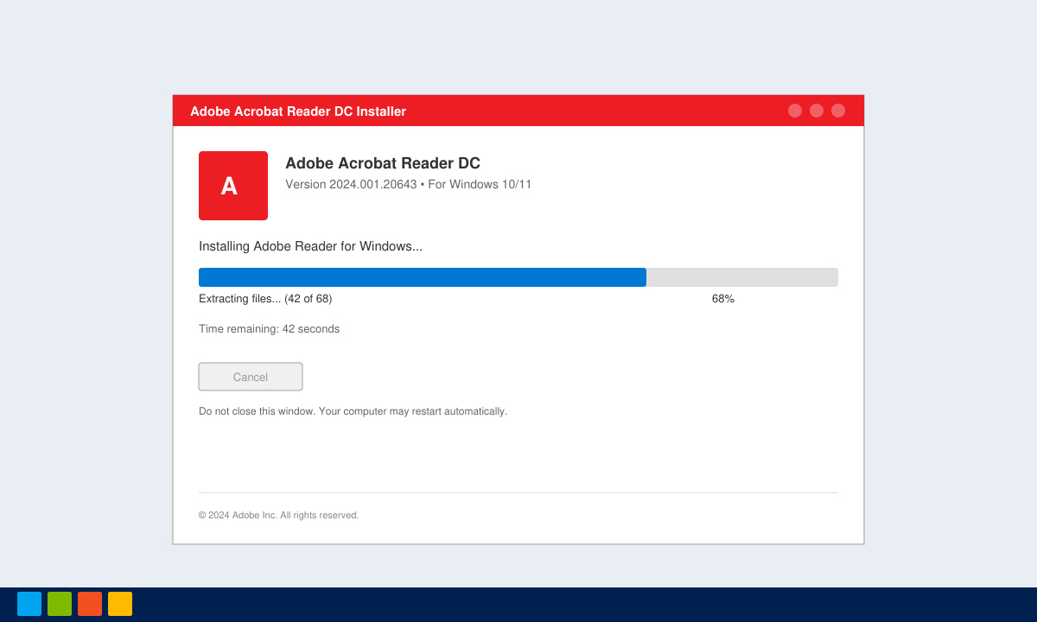
Task: Click the 'Do not close this window' warning
Action: pos(257,411)
